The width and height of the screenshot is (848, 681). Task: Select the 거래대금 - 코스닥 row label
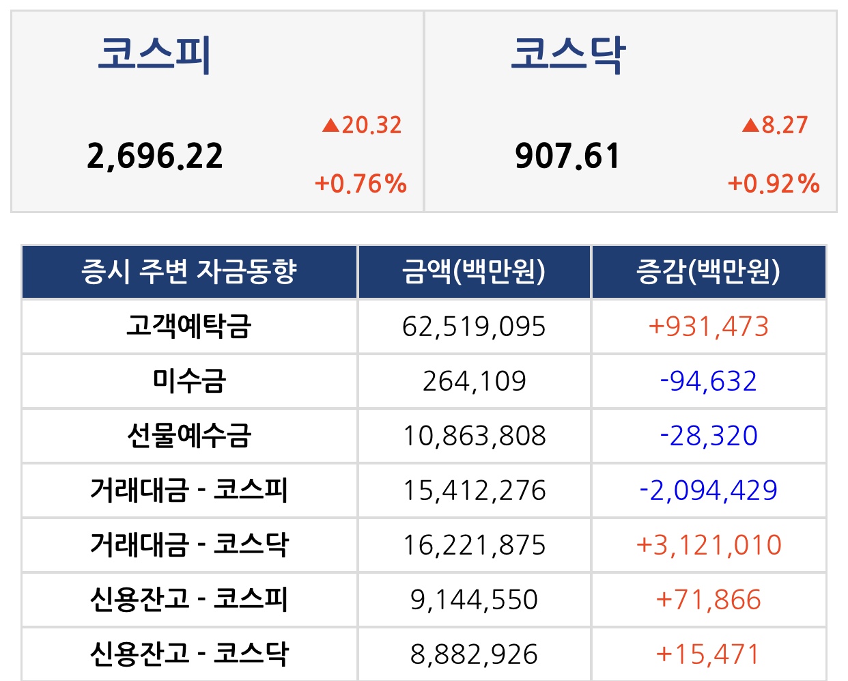click(x=189, y=544)
